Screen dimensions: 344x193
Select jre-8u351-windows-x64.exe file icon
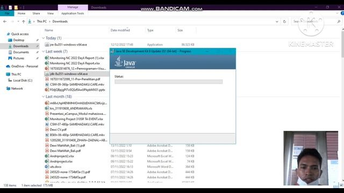[x=47, y=44]
